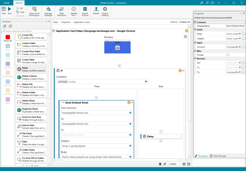Click the borgr window thumbnail
This screenshot has height=171, width=246.
tap(117, 47)
